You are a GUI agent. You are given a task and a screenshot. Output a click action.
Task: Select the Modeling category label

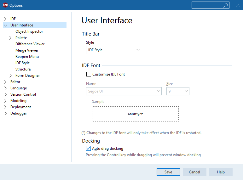[x=18, y=101]
